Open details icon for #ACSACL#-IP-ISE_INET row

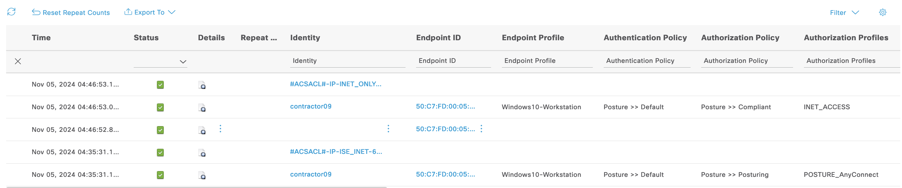(x=202, y=152)
